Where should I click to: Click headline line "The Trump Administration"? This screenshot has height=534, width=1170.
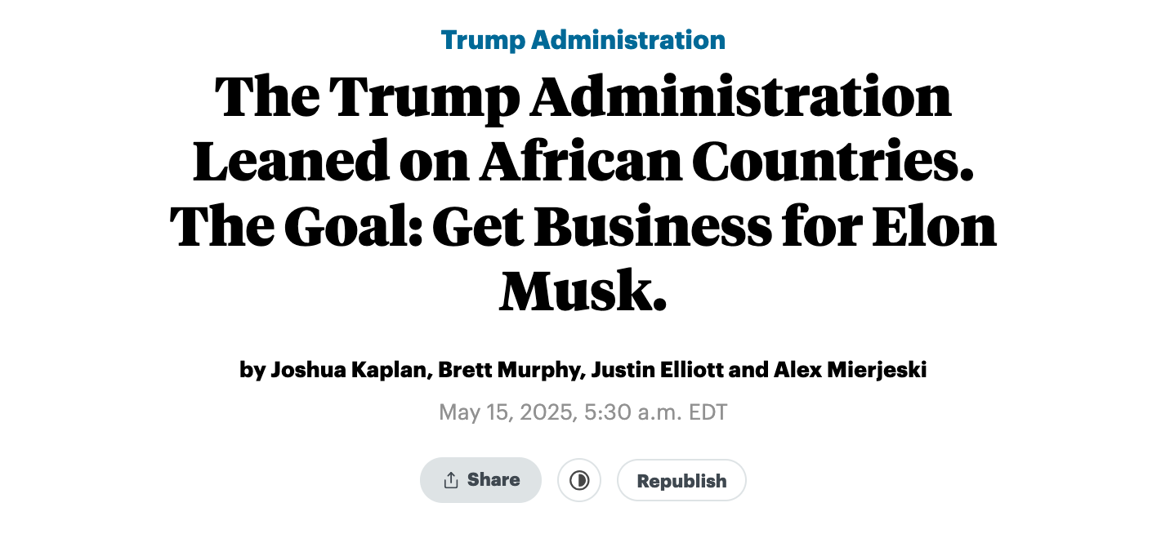click(583, 97)
